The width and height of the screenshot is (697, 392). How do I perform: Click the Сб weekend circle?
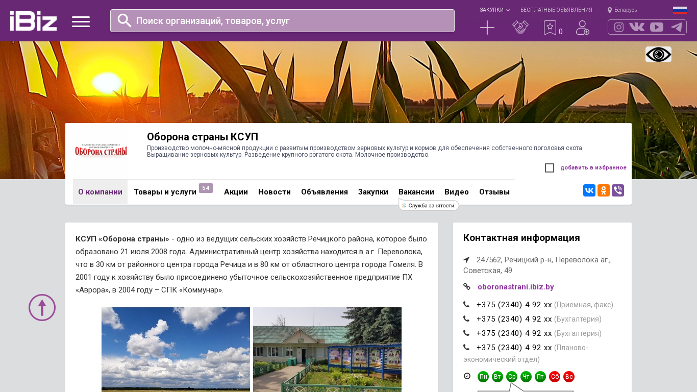pos(555,377)
